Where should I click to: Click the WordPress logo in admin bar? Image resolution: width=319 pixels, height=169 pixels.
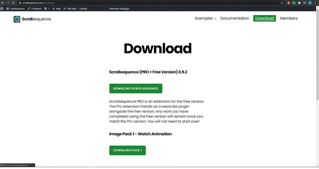pos(2,8)
